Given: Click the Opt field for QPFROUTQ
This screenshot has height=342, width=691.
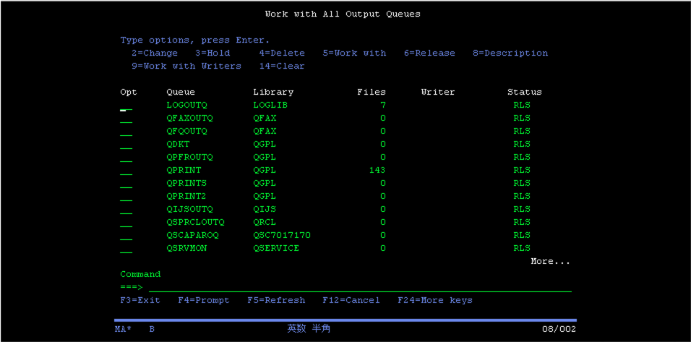Looking at the screenshot, I should tap(126, 158).
